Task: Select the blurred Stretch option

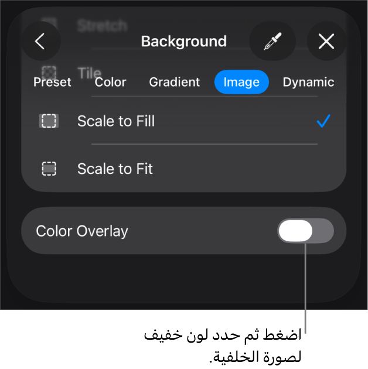Action: click(x=102, y=26)
